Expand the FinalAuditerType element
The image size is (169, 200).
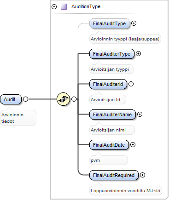[x=138, y=54]
